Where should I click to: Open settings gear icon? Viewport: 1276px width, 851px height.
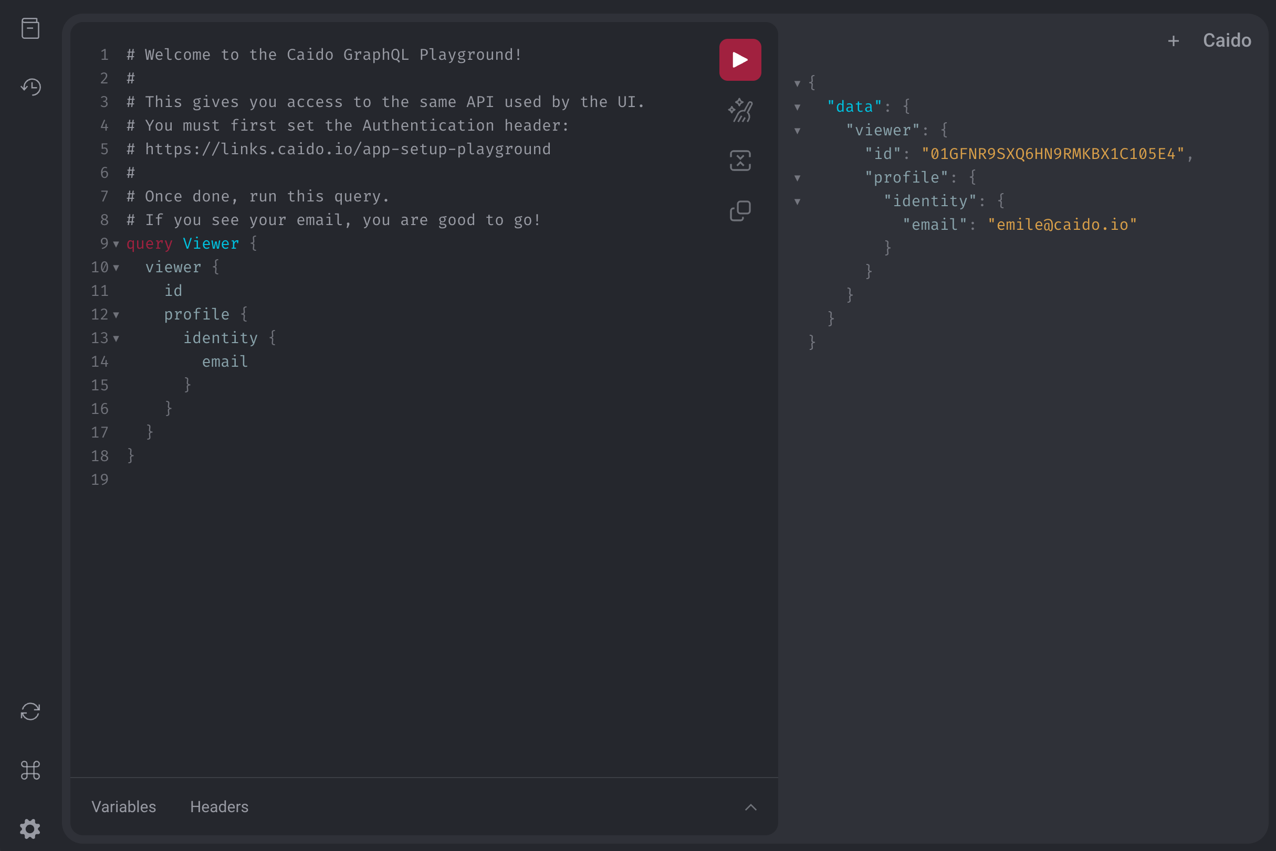(30, 828)
